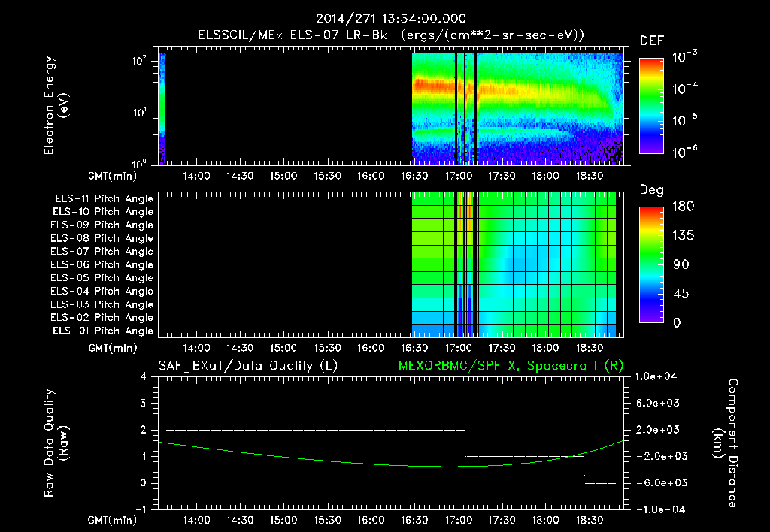Image resolution: width=770 pixels, height=532 pixels.
Task: Select the Electron Energy (eV) axis label
Action: 56,105
